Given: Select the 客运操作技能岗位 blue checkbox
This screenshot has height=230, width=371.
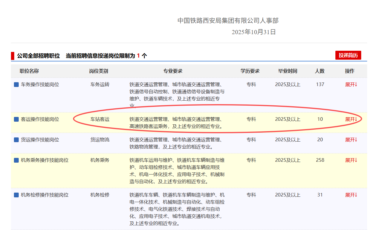Looking at the screenshot, I should click(x=17, y=120).
